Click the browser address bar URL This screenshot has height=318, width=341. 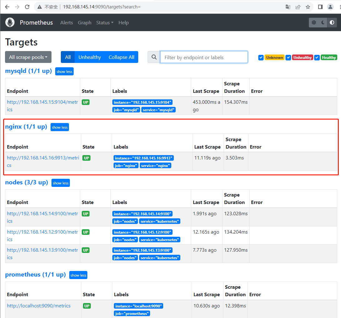point(102,7)
